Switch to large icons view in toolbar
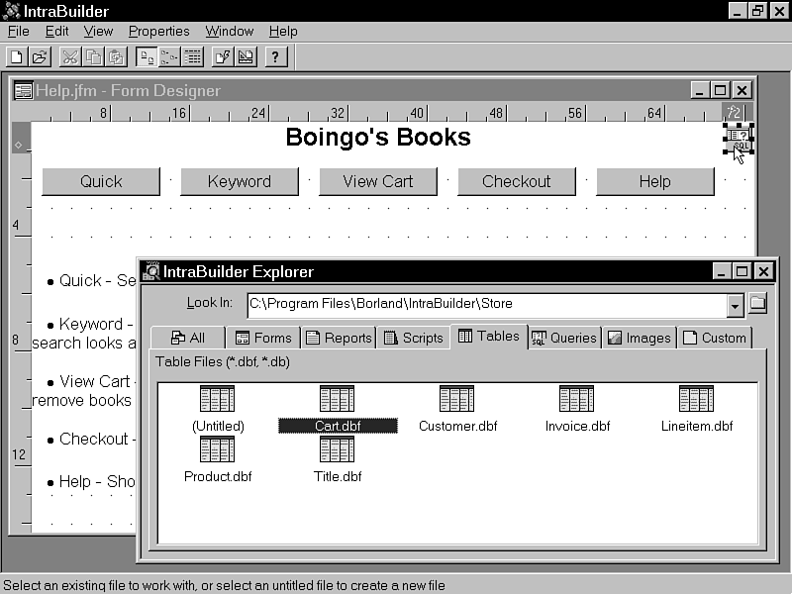Screen dimensions: 792x594 pyautogui.click(x=146, y=56)
